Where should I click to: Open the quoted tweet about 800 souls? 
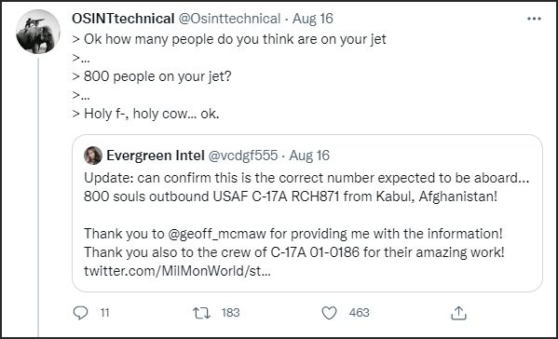307,213
